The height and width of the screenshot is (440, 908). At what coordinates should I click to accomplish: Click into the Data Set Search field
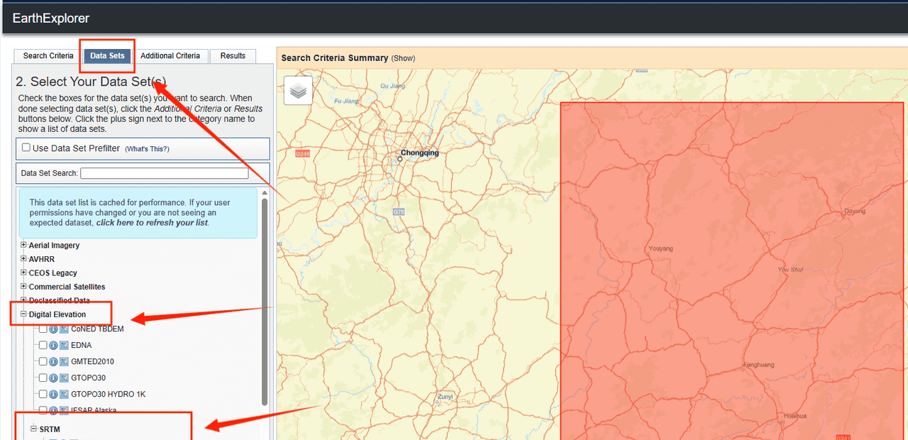[x=165, y=173]
